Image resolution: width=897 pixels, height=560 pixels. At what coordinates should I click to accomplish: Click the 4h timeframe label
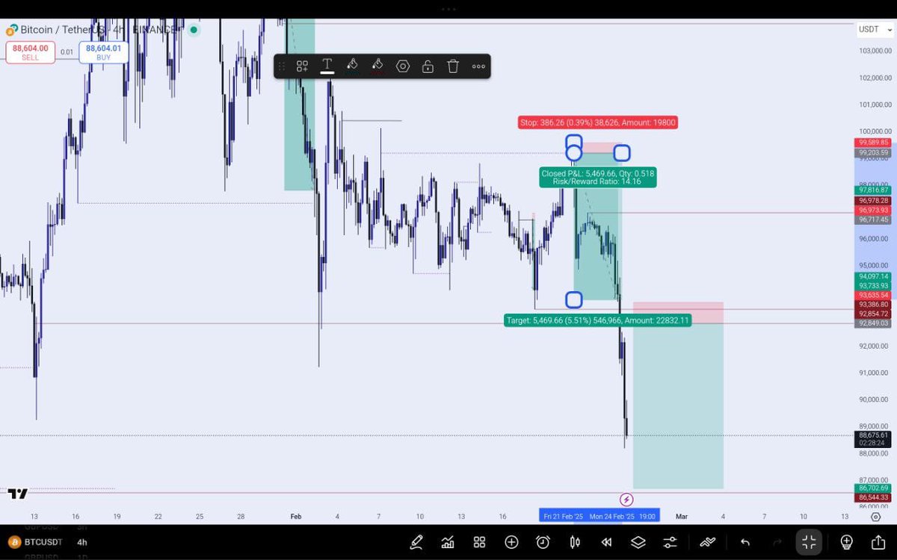point(82,543)
